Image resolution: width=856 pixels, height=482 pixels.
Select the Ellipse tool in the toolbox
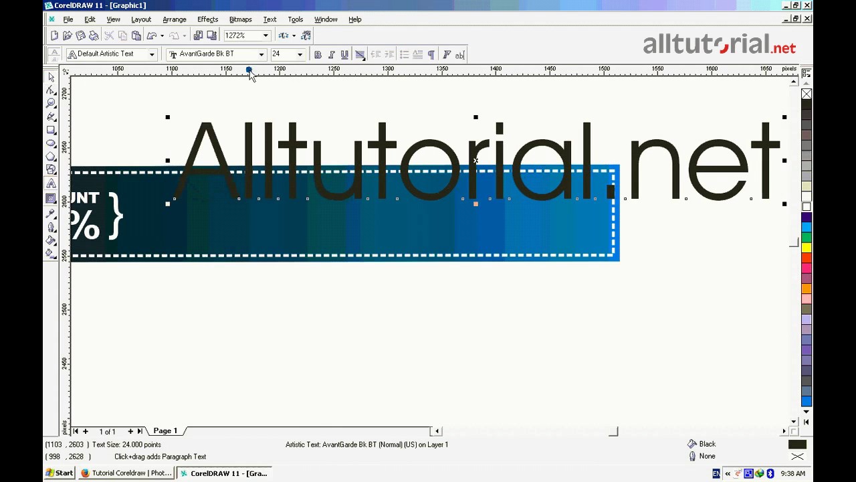pyautogui.click(x=51, y=144)
